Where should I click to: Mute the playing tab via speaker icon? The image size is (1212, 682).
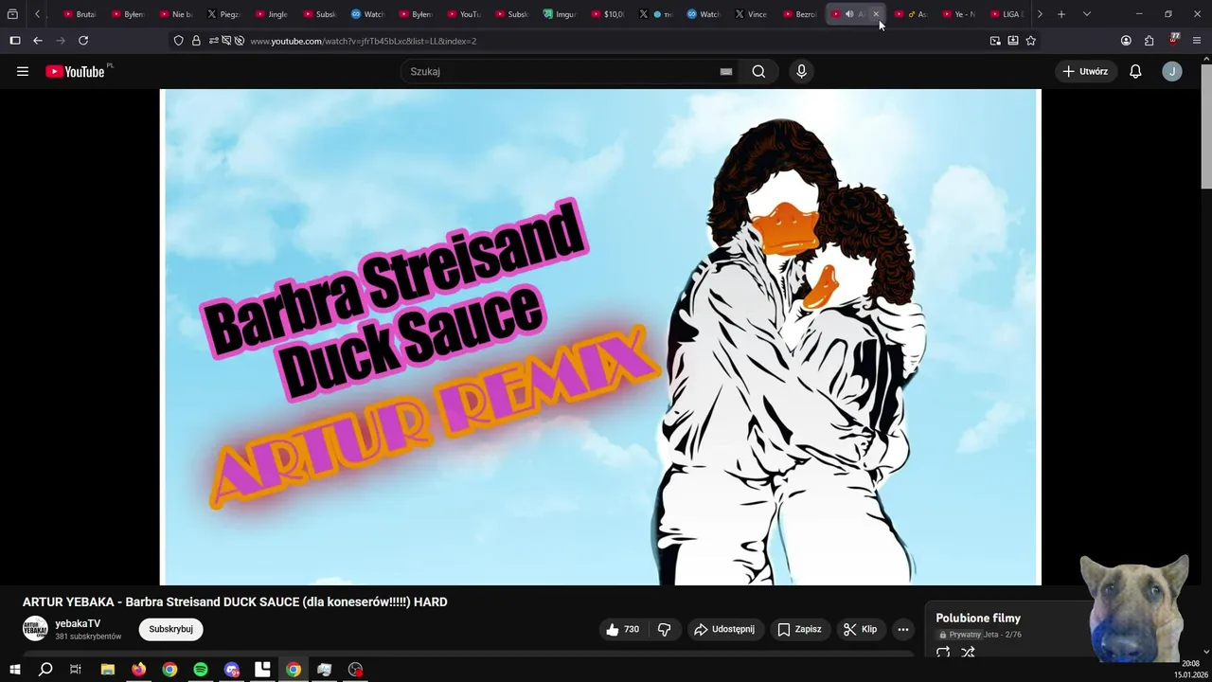click(849, 14)
